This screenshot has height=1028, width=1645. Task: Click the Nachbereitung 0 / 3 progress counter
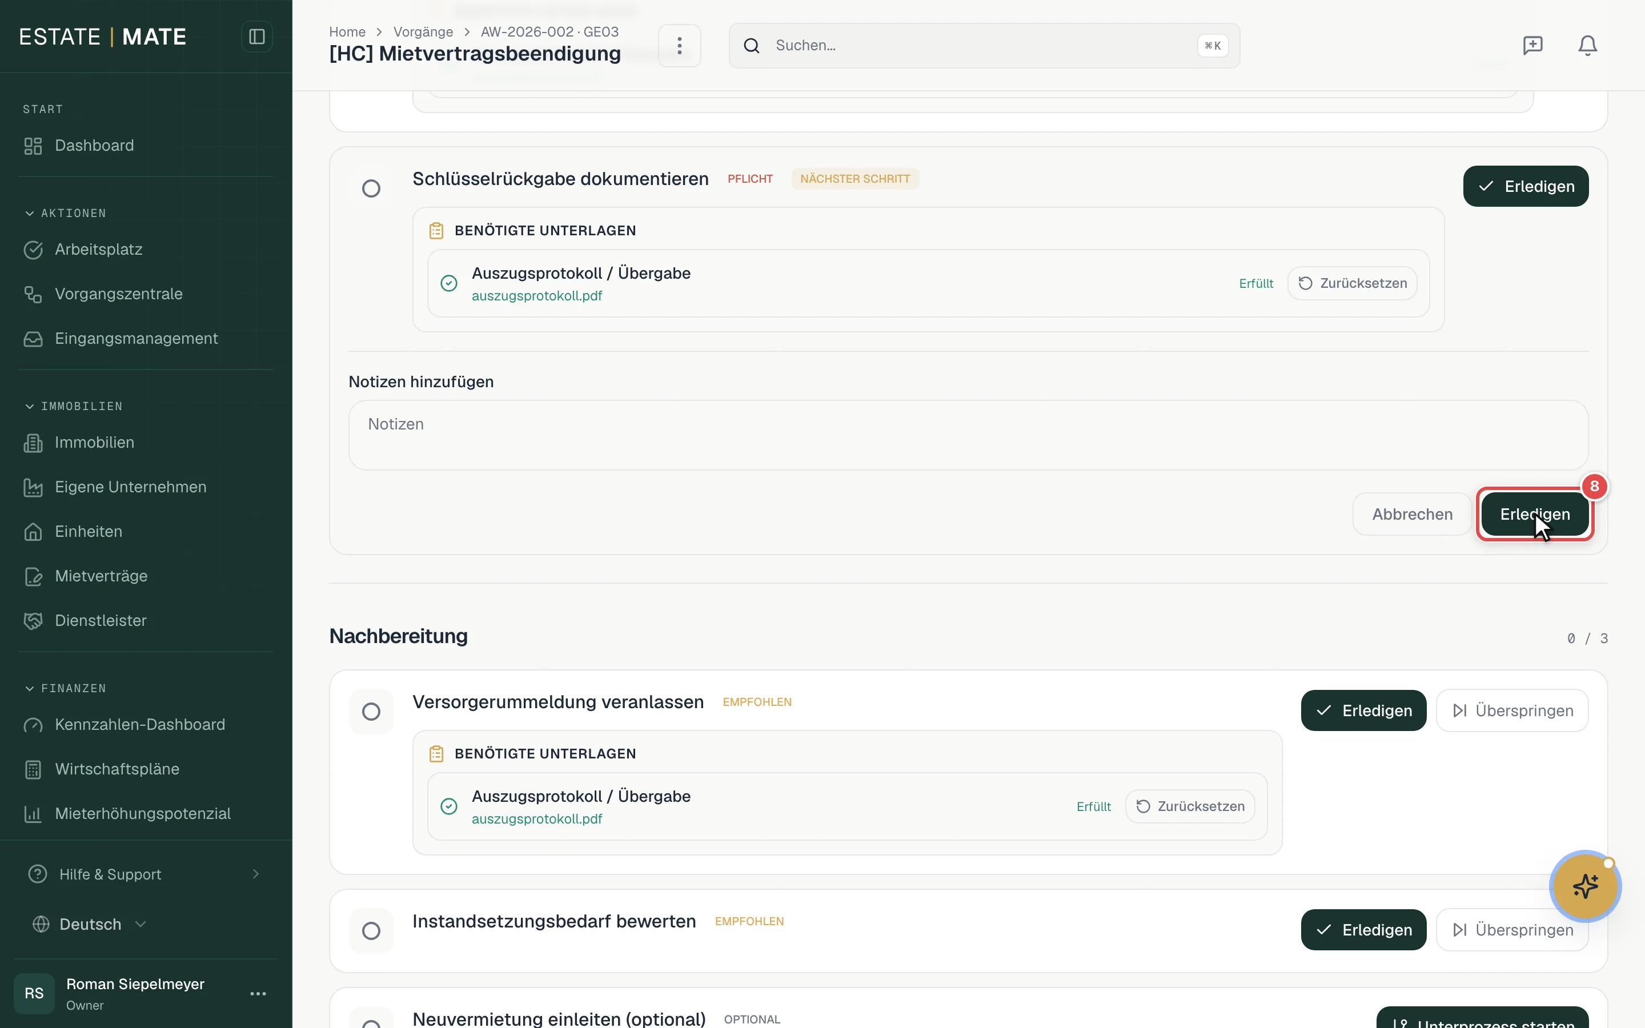(1587, 639)
